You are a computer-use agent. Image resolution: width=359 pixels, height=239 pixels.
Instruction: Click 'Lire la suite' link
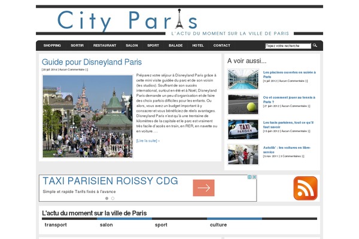(148, 140)
